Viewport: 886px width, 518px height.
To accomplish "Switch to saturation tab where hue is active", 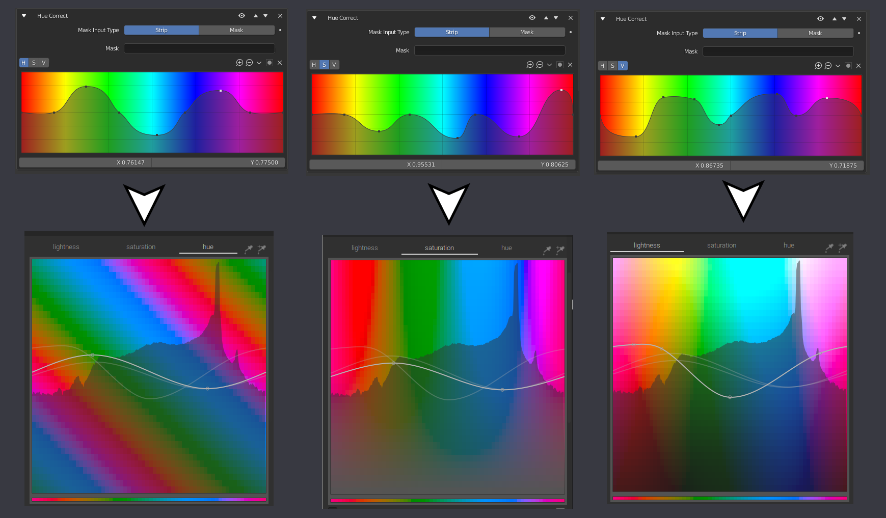I will 141,247.
